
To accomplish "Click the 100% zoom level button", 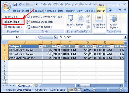I will point(87,90).
